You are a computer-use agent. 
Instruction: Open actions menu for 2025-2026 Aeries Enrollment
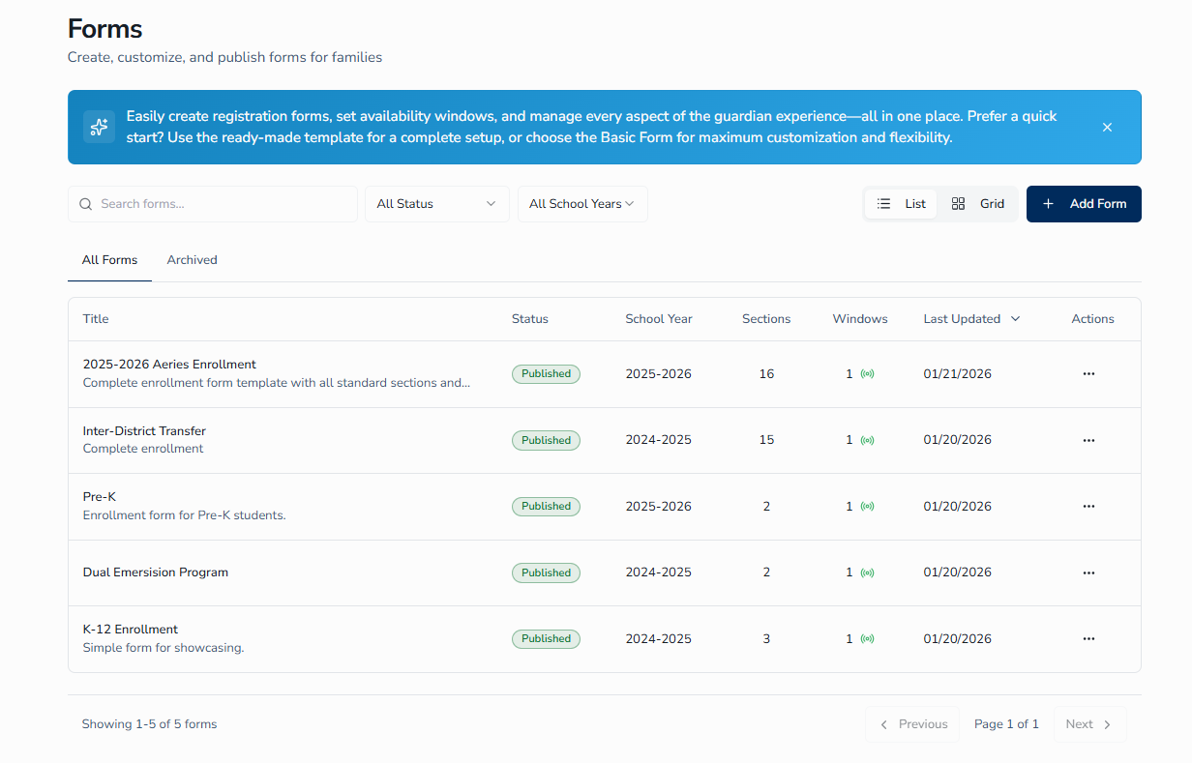1088,374
